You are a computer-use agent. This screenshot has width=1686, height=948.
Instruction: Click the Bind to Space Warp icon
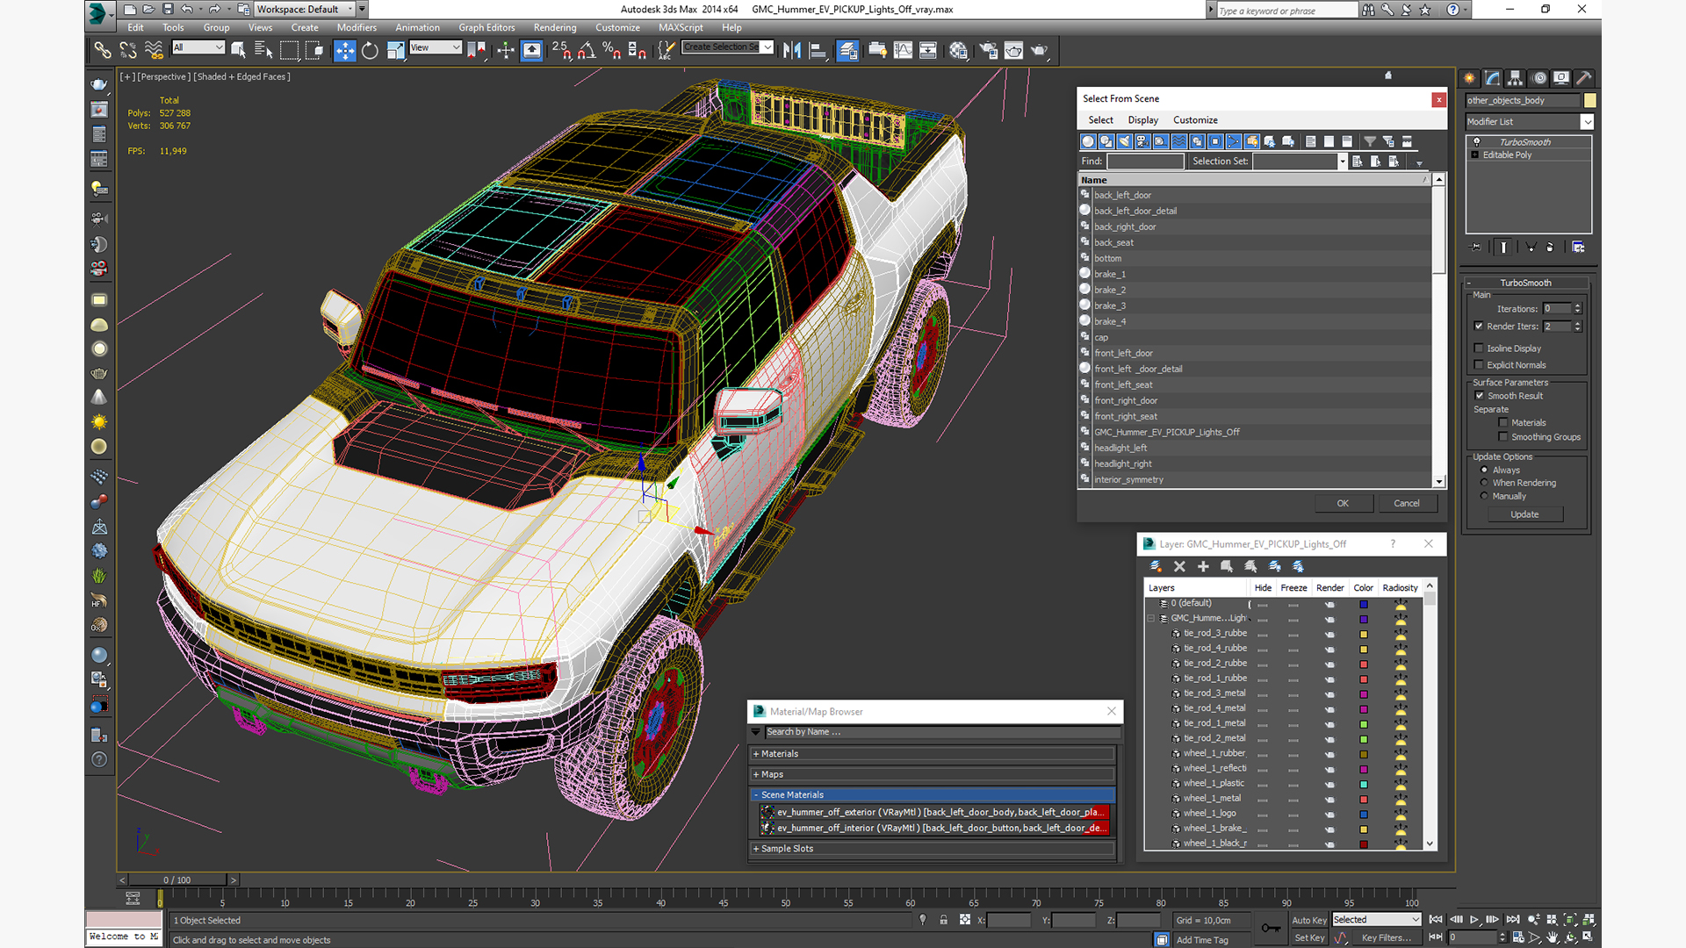[154, 50]
